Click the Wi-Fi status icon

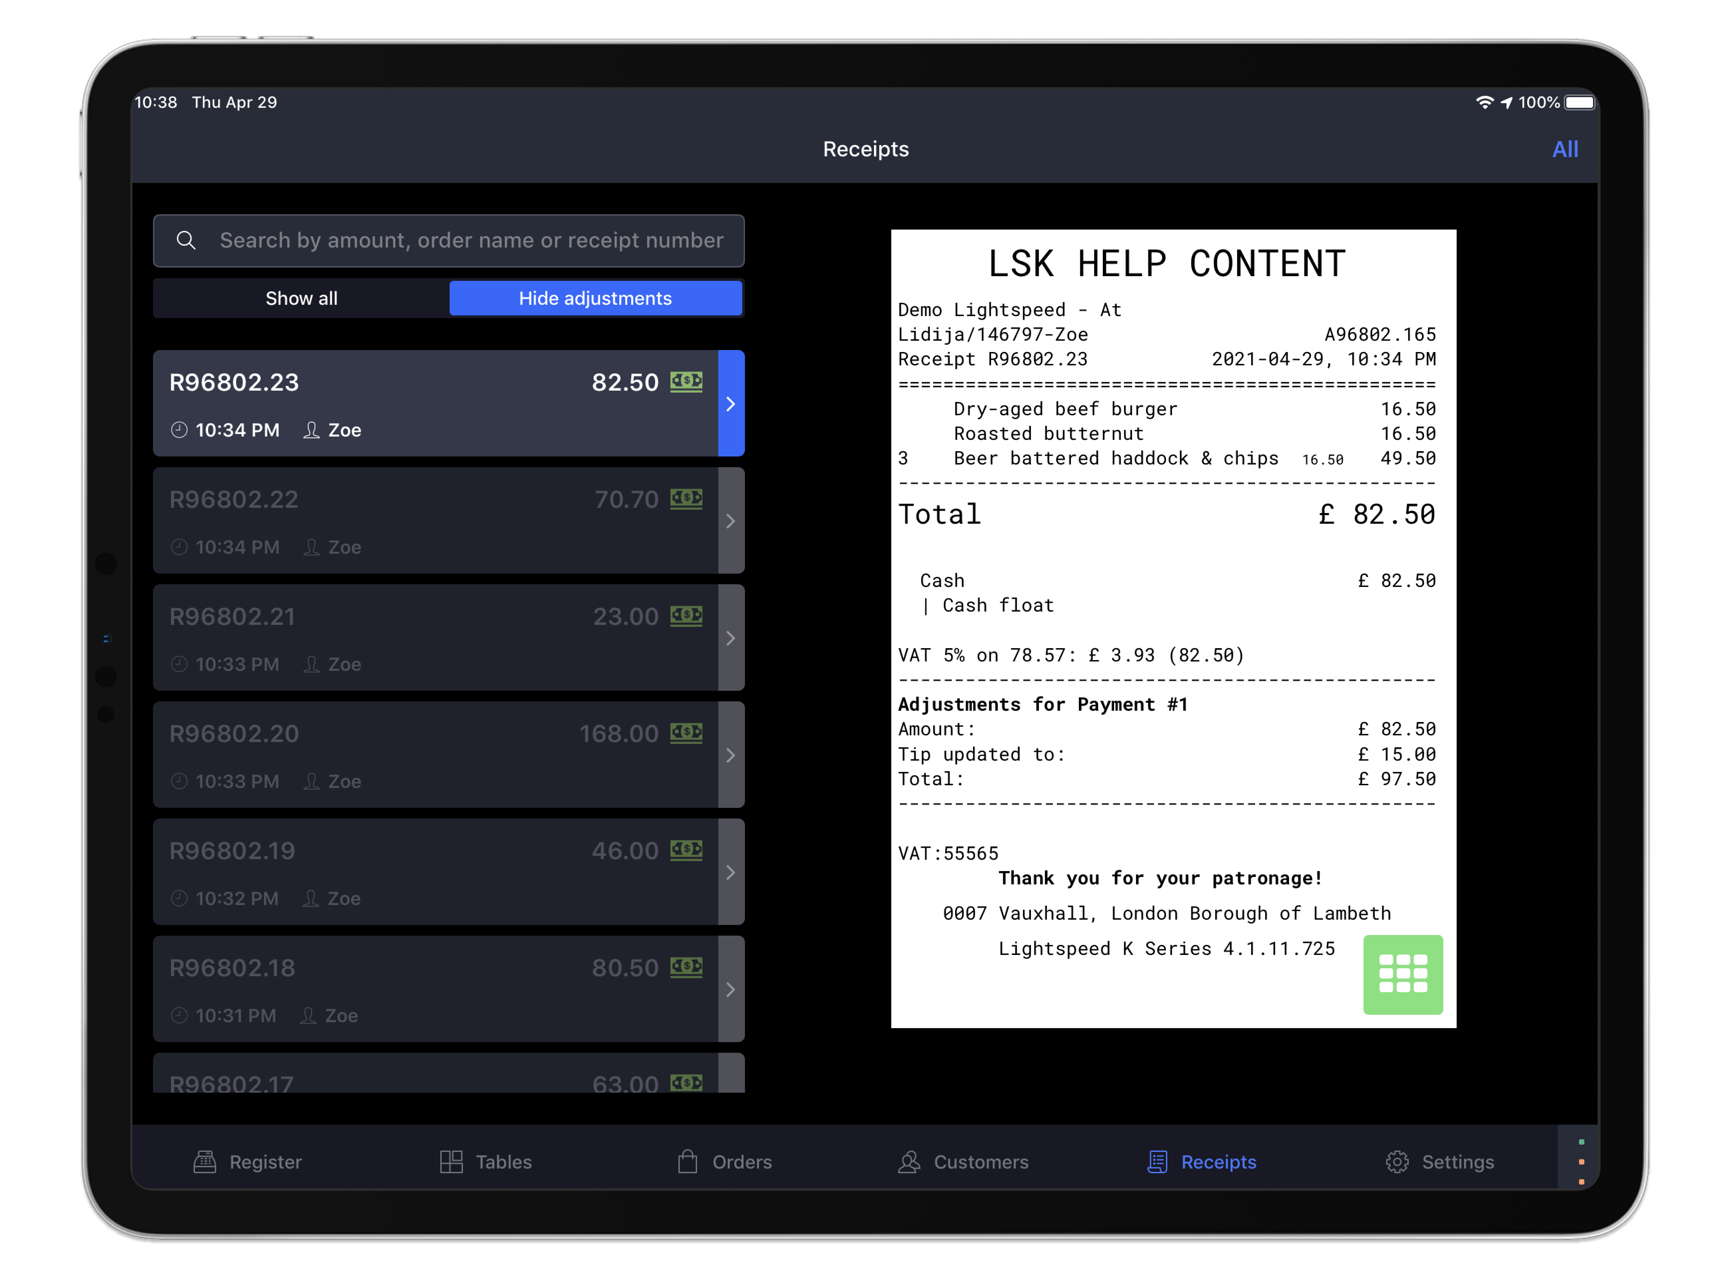[x=1485, y=102]
